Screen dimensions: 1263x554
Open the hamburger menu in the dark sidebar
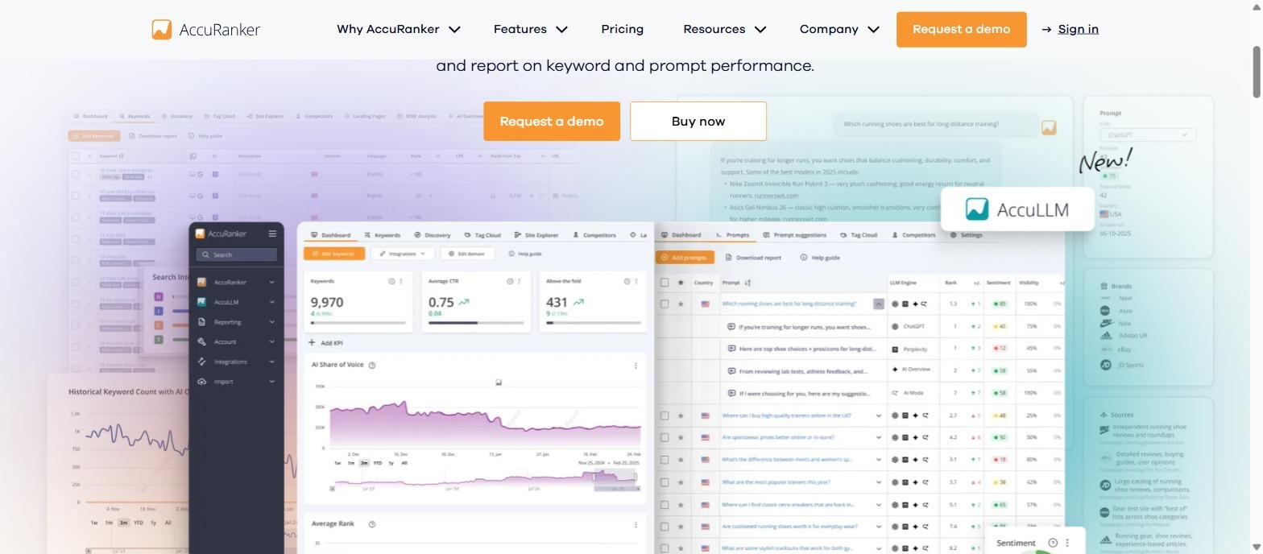tap(272, 234)
